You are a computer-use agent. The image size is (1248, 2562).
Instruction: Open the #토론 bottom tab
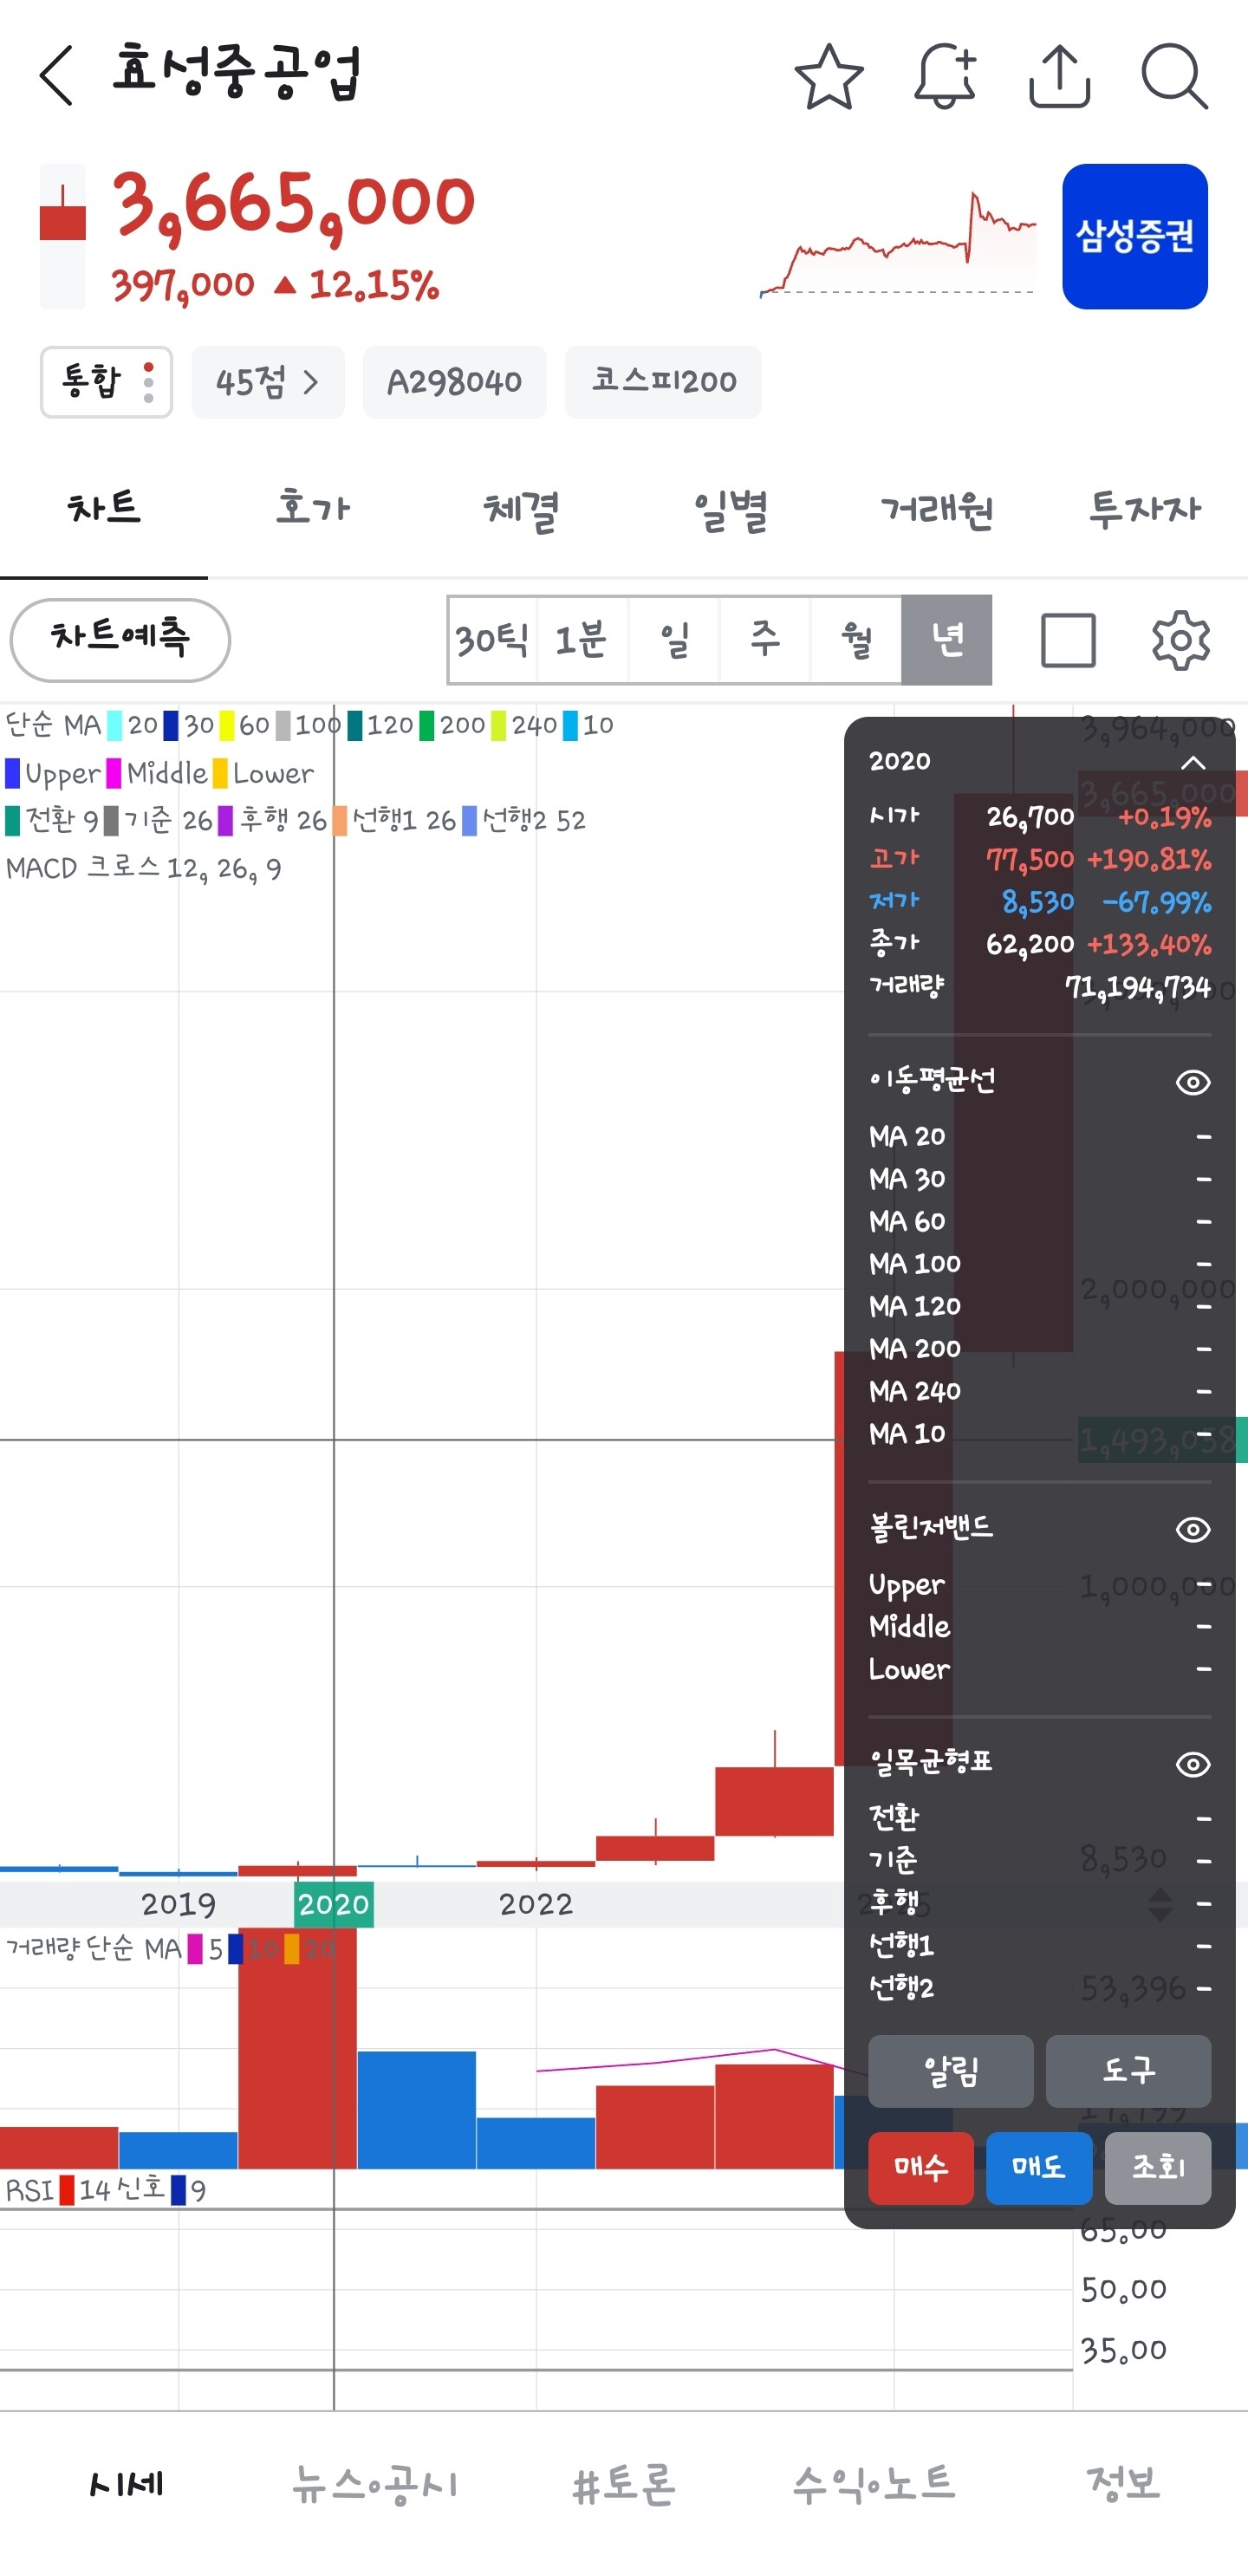tap(625, 2484)
